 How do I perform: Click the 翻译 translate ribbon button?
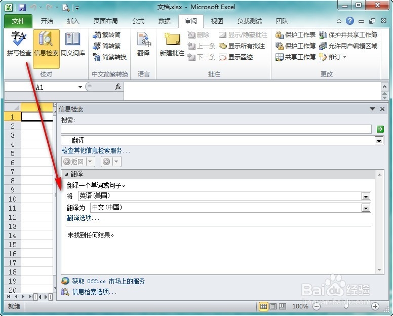(143, 44)
